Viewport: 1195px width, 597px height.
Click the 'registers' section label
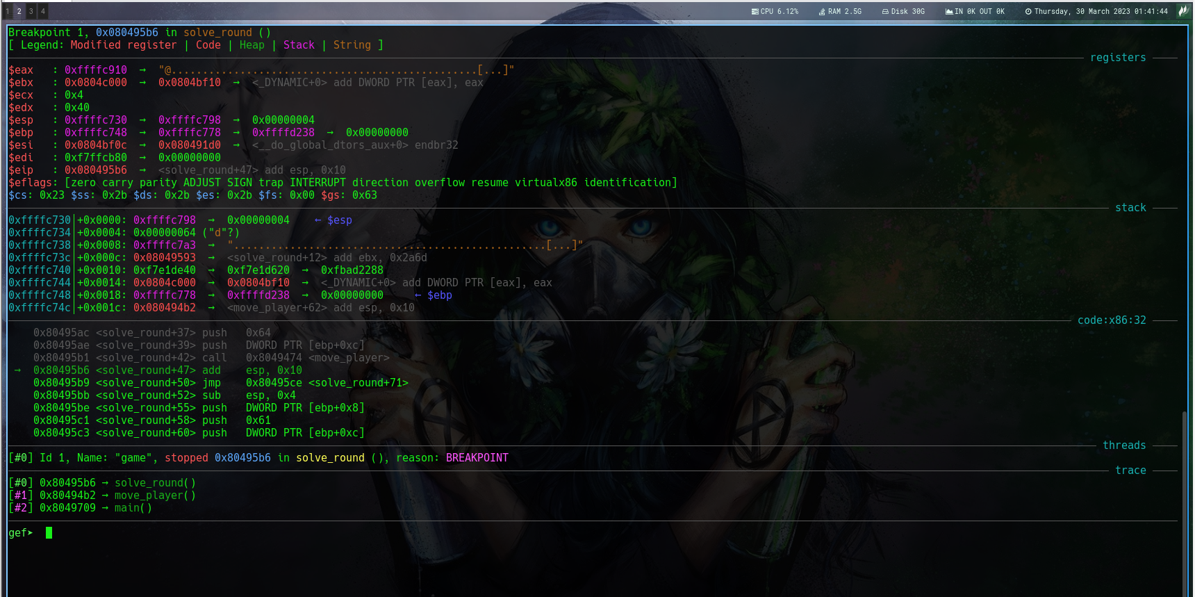click(x=1118, y=58)
